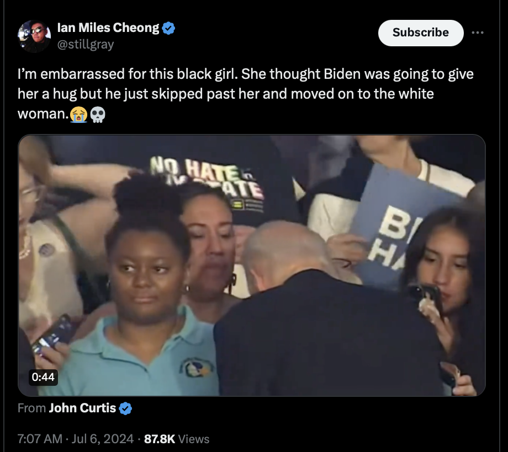The image size is (508, 452).
Task: Click the verified badge next to John Curtis
Action: 125,408
